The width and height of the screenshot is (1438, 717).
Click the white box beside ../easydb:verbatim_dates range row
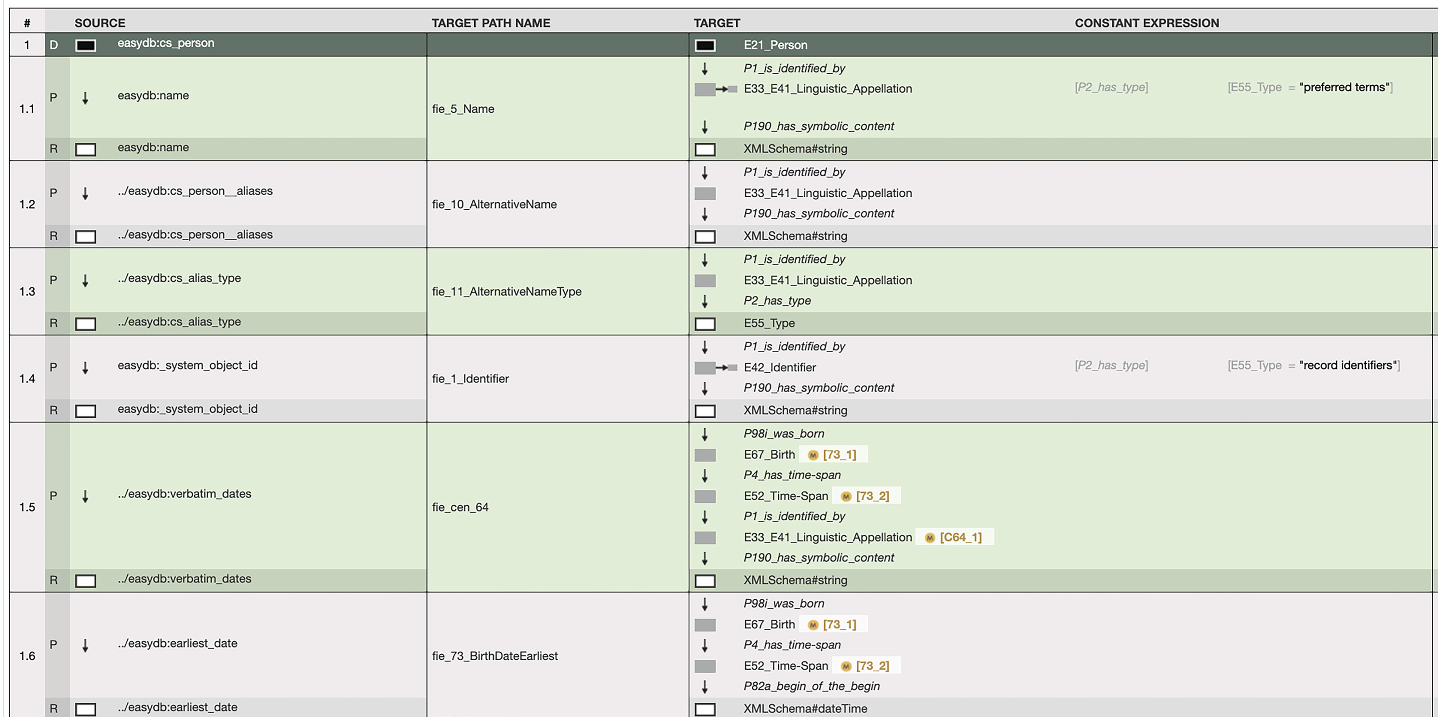coord(85,580)
